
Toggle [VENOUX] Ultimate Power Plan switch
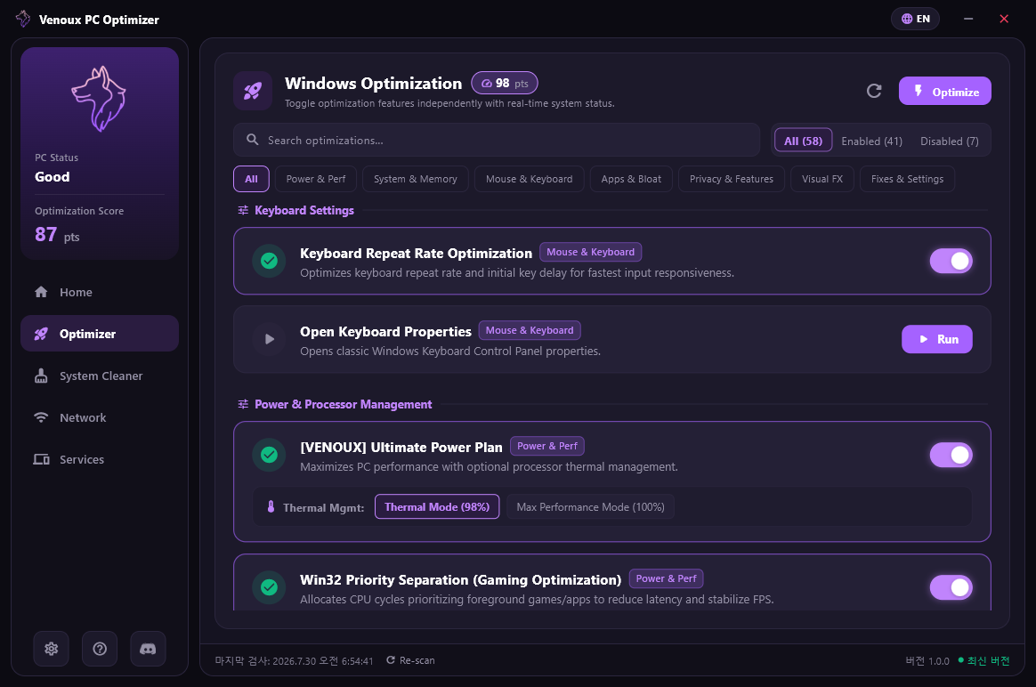coord(951,455)
